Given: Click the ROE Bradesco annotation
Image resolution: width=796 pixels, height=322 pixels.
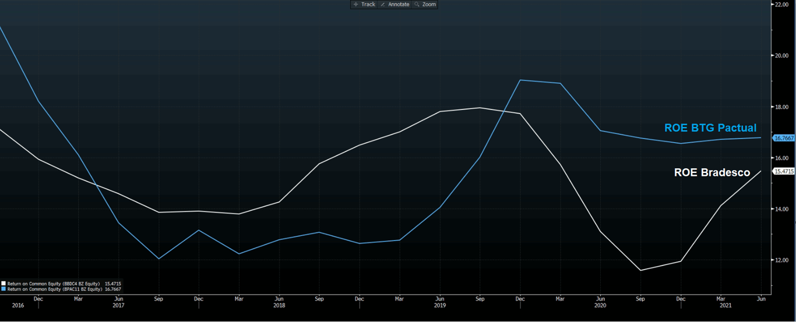Looking at the screenshot, I should [712, 172].
